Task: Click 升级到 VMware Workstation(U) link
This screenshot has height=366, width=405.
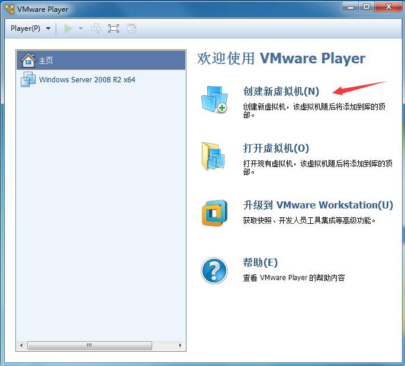Action: point(318,205)
